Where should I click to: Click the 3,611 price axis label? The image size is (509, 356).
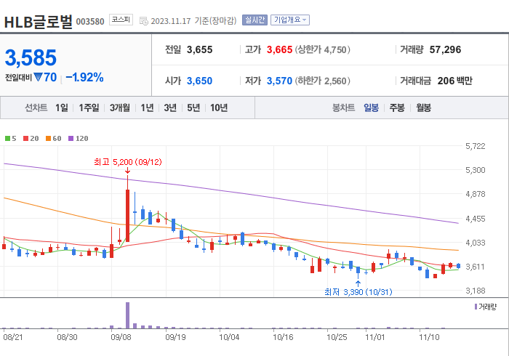[x=476, y=267]
